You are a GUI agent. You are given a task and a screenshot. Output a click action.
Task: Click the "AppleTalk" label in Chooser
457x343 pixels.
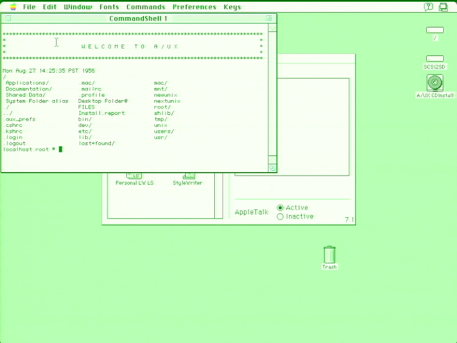coord(251,212)
